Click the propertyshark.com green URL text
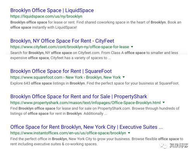This screenshot has height=154, width=194. coord(85,103)
